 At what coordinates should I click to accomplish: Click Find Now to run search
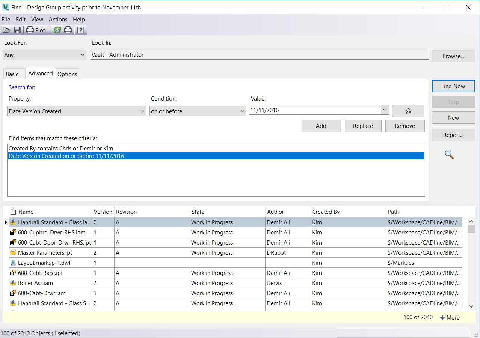point(453,86)
